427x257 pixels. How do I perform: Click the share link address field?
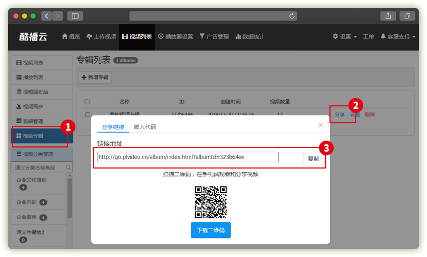pos(187,157)
